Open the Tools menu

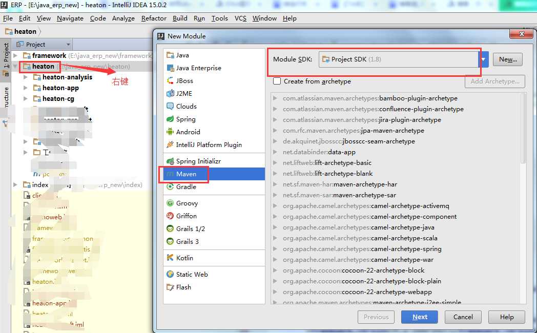click(x=219, y=18)
